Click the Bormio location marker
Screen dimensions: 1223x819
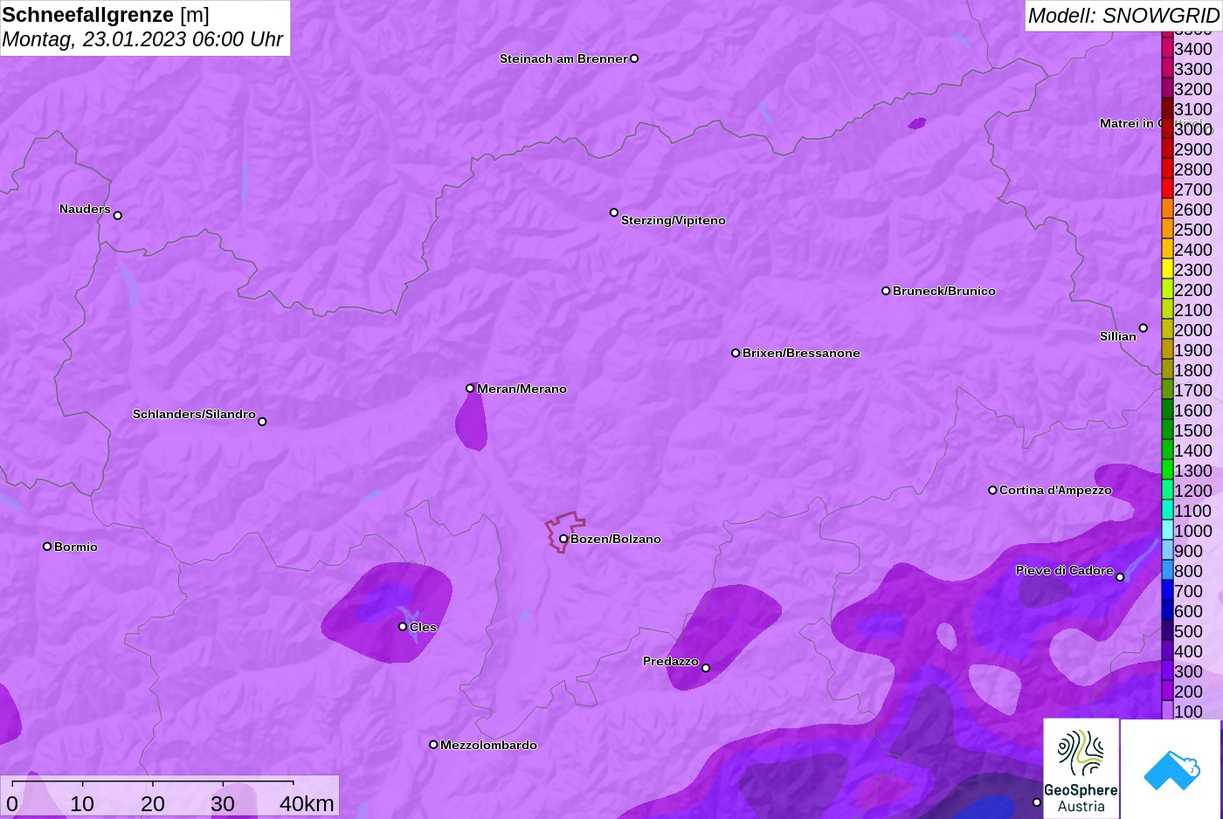coord(47,547)
